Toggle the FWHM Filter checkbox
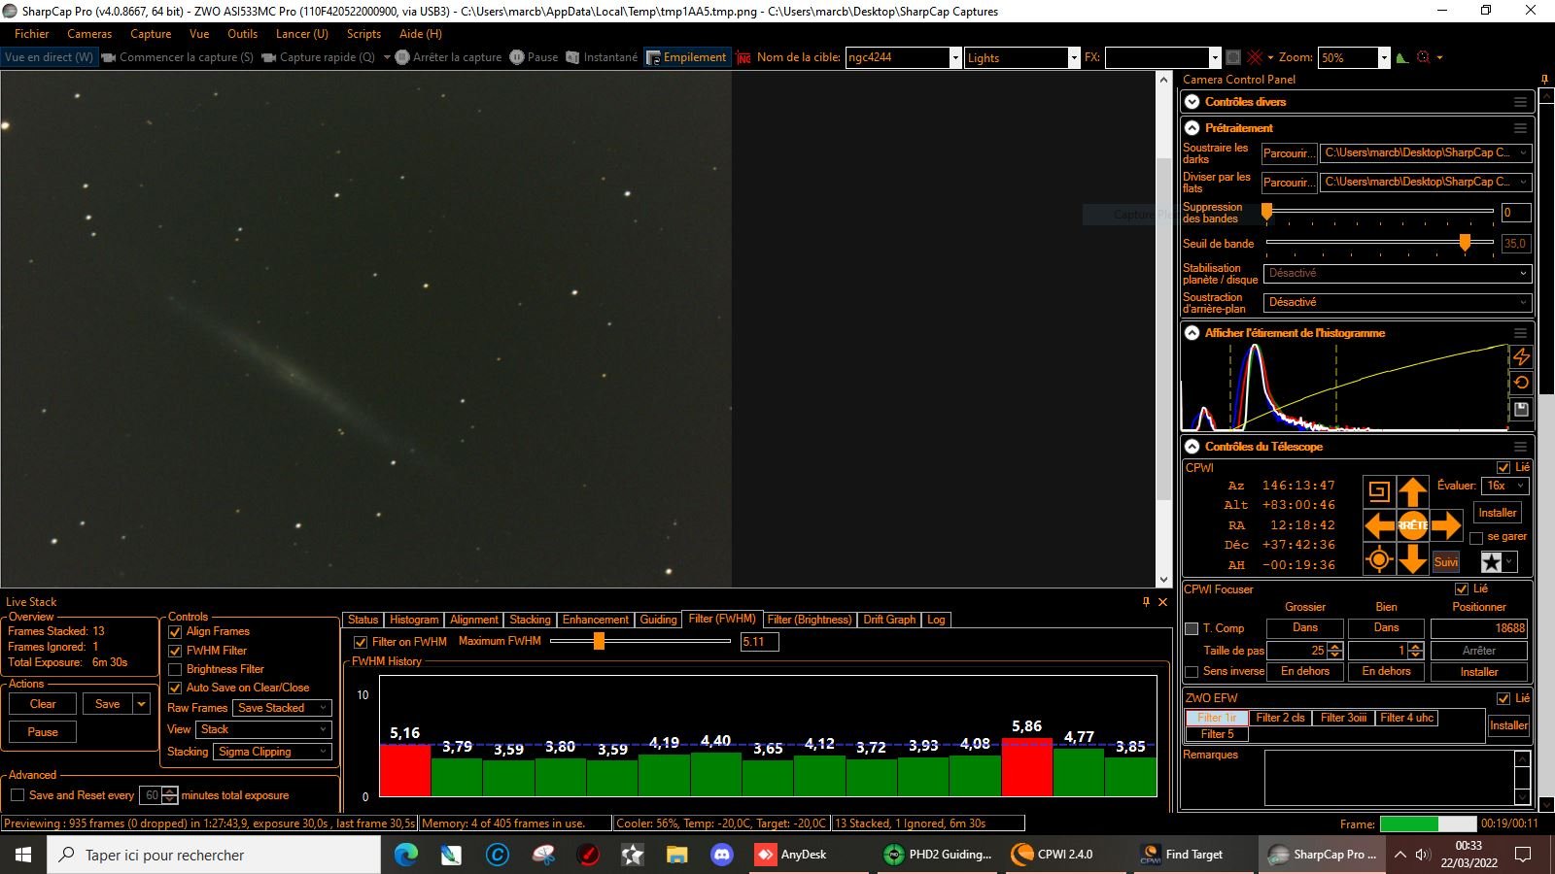Image resolution: width=1555 pixels, height=874 pixels. [175, 651]
